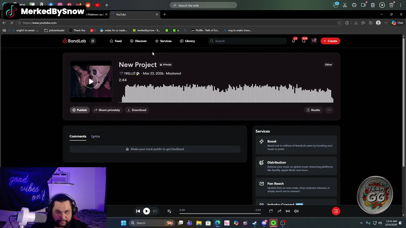Toggle the player volume speaker
Image resolution: width=406 pixels, height=228 pixels.
[x=296, y=211]
